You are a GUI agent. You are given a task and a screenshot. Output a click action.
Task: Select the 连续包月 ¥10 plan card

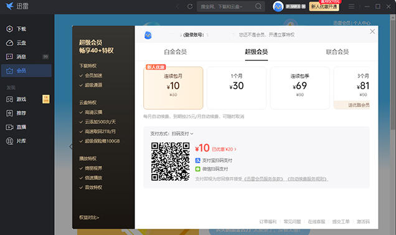coord(173,88)
